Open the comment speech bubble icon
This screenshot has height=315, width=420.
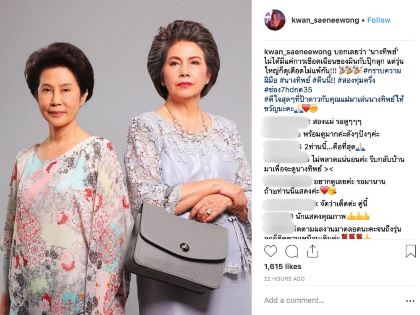(x=292, y=252)
